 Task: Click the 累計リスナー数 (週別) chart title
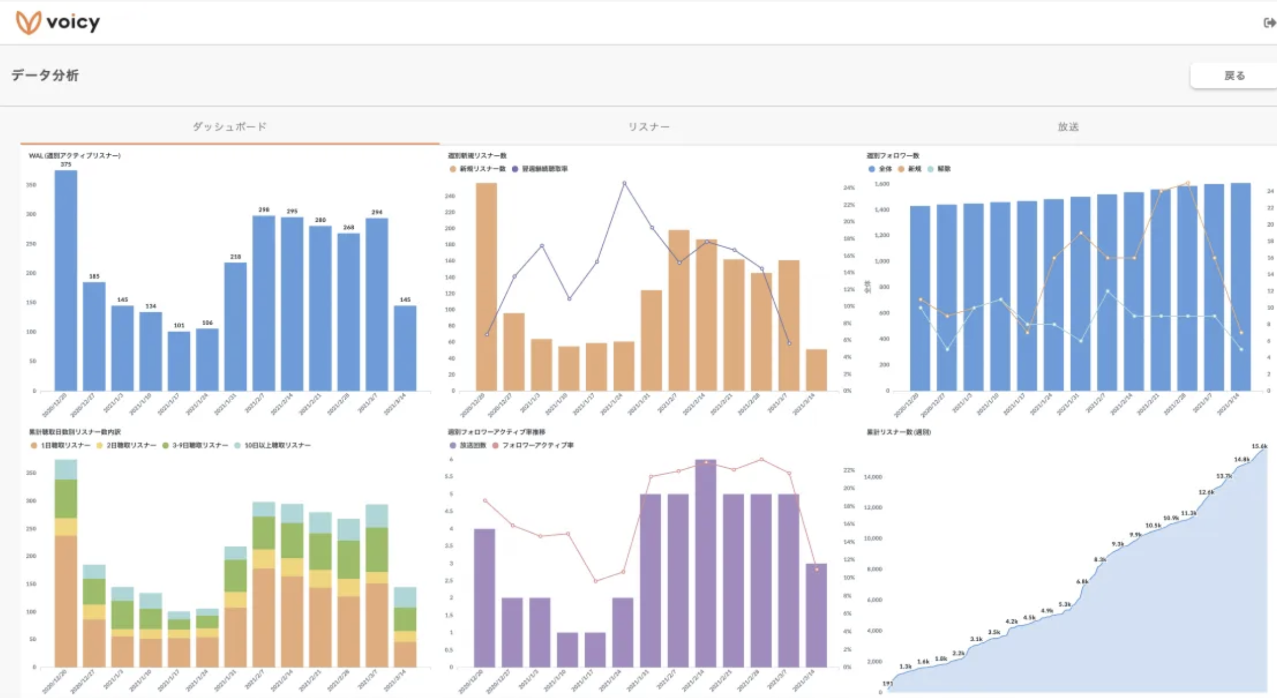point(899,432)
